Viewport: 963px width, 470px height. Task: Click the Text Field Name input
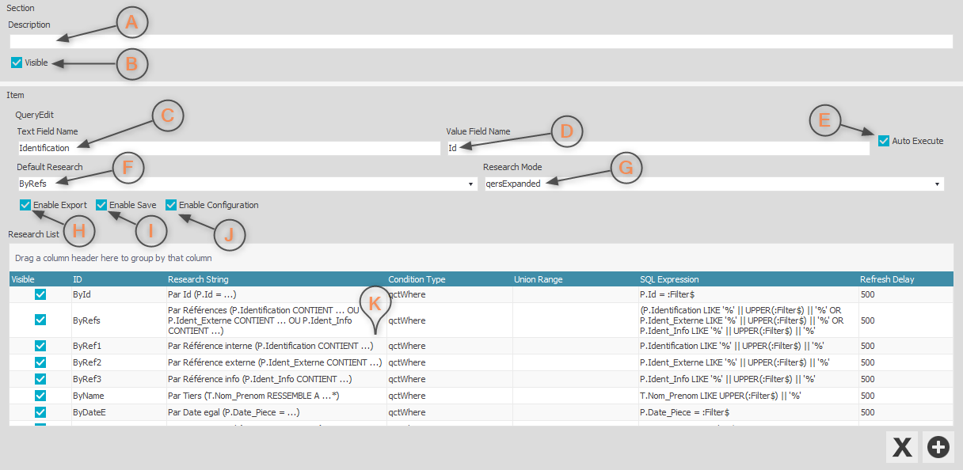click(x=228, y=148)
